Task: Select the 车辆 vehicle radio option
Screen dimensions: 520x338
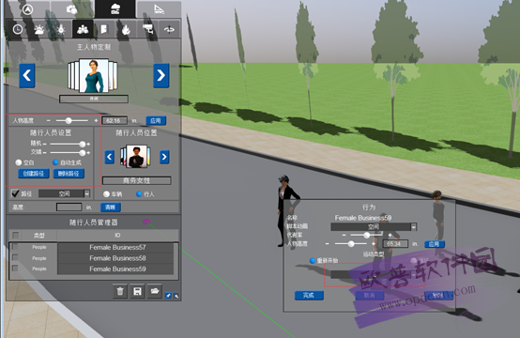Action: pyautogui.click(x=106, y=194)
